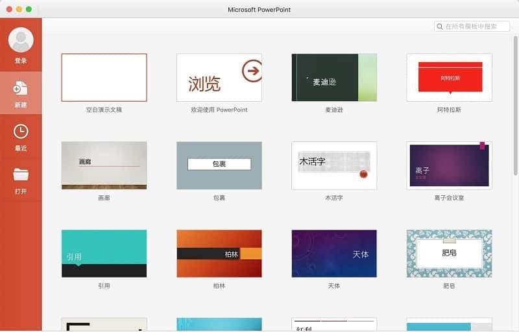Screen dimensions: 519x332
Task: Select the 新建 (New) sidebar icon
Action: (21, 89)
